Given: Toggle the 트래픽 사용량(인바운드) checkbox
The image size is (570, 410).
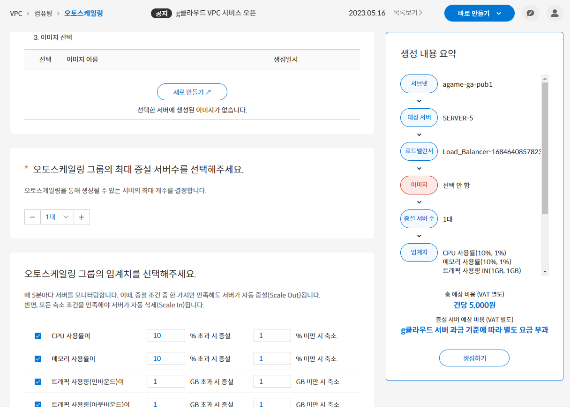Looking at the screenshot, I should (38, 382).
